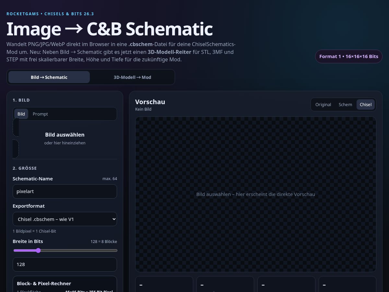The image size is (389, 292).
Task: Click the width number field showing 128
Action: 65,264
